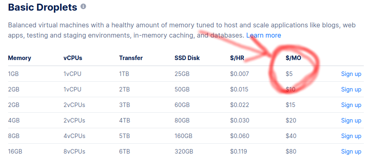The image size is (374, 165).
Task: Click the SSD Disk column header
Action: (x=187, y=58)
